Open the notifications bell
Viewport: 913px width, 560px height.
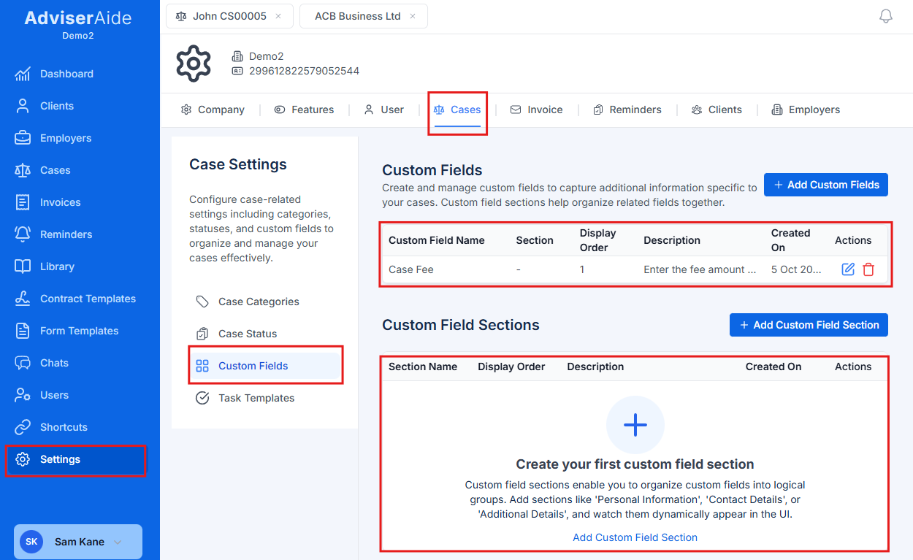(x=886, y=15)
